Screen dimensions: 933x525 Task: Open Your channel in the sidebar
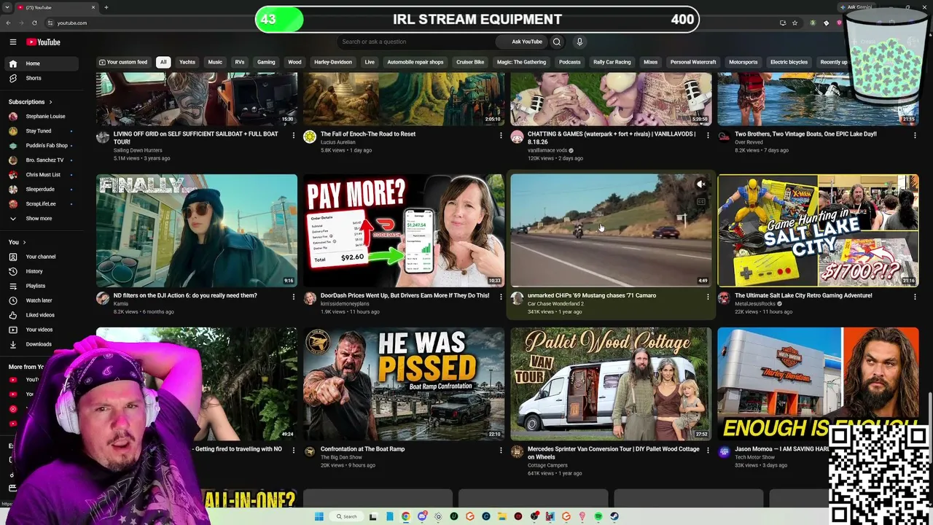point(41,257)
